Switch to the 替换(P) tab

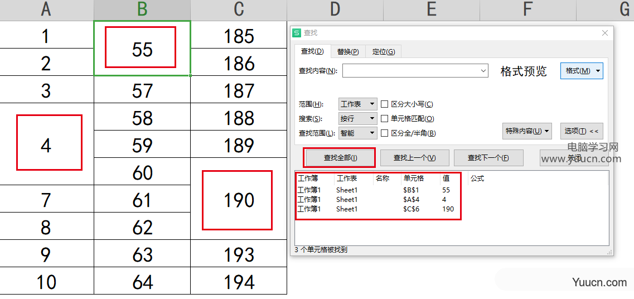347,52
